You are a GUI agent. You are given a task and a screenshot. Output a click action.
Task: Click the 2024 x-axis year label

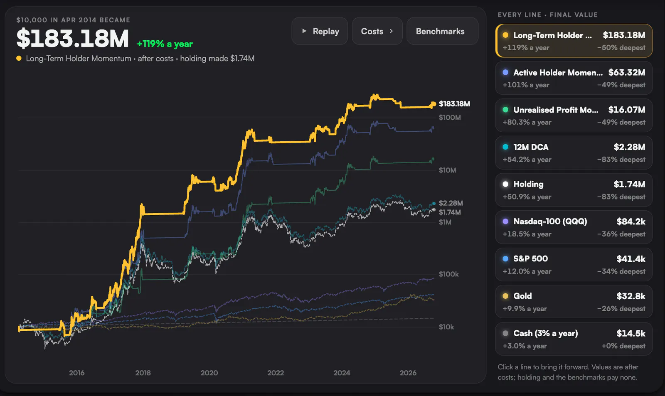[x=342, y=373]
